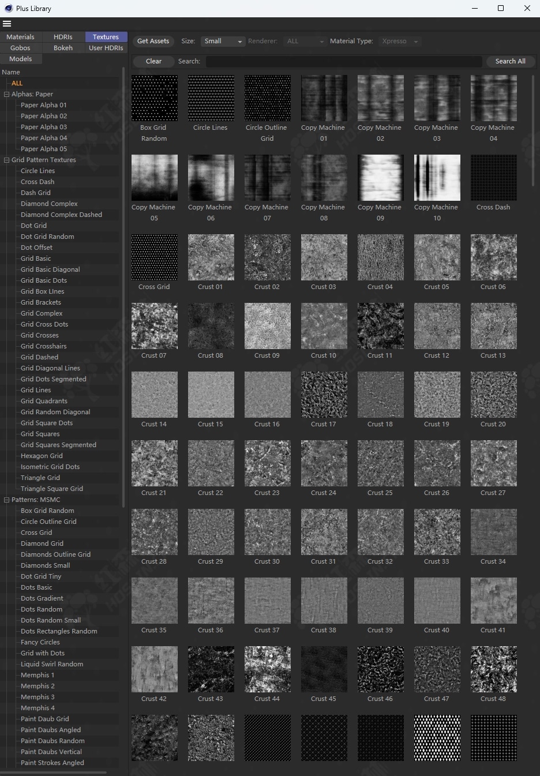The image size is (540, 776).
Task: Select the Box Grid Random texture thumbnail
Action: (155, 98)
